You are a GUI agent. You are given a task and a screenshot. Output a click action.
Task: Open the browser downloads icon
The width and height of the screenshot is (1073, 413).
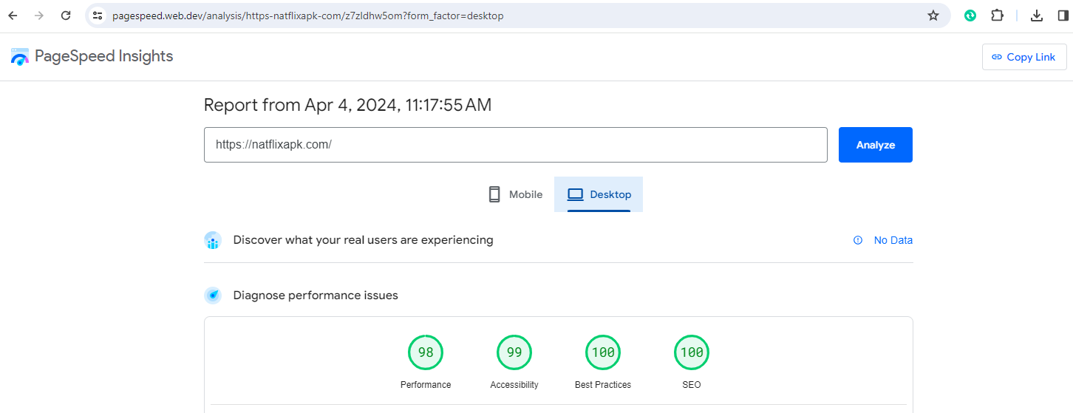1037,16
